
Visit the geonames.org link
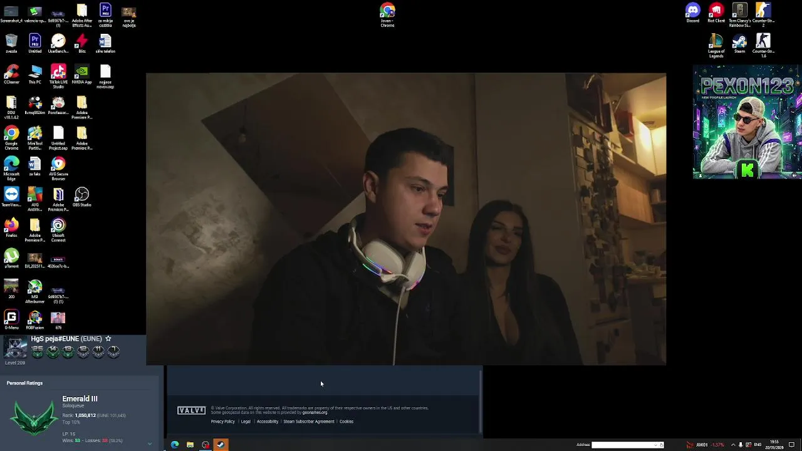[x=315, y=412]
